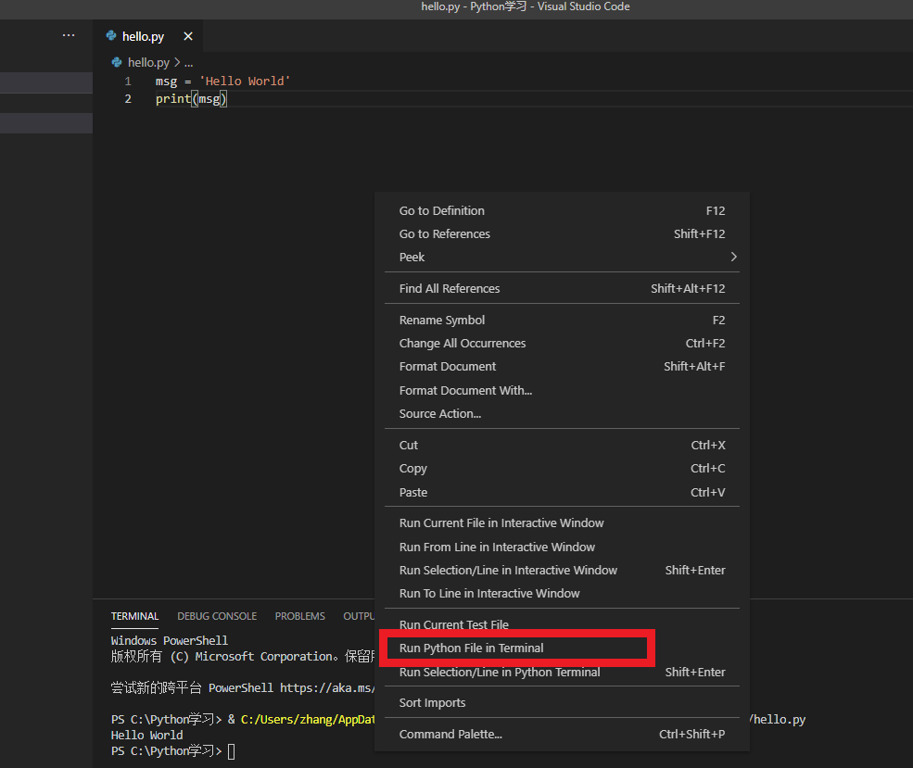The height and width of the screenshot is (768, 913).
Task: Open Command Palette... from context menu
Action: pyautogui.click(x=562, y=735)
